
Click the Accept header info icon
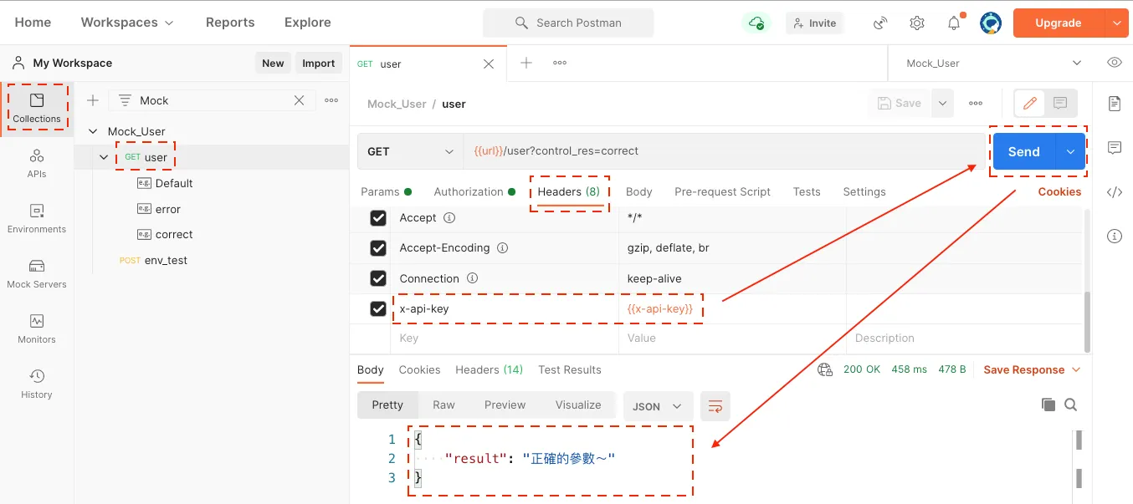click(x=449, y=218)
